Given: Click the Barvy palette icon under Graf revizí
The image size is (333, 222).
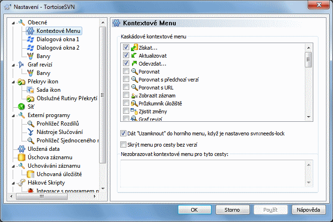Looking at the screenshot, I should point(31,73).
